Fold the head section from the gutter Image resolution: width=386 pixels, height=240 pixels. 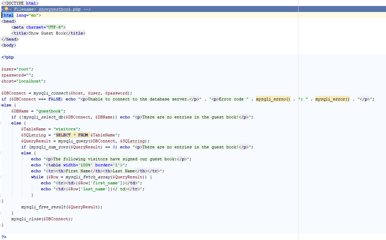point(1,21)
